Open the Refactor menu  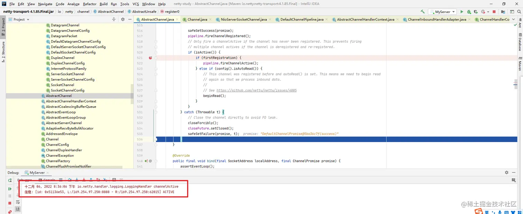click(90, 4)
